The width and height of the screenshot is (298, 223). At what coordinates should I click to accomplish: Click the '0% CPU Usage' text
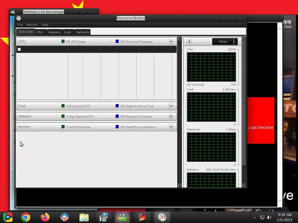click(76, 42)
